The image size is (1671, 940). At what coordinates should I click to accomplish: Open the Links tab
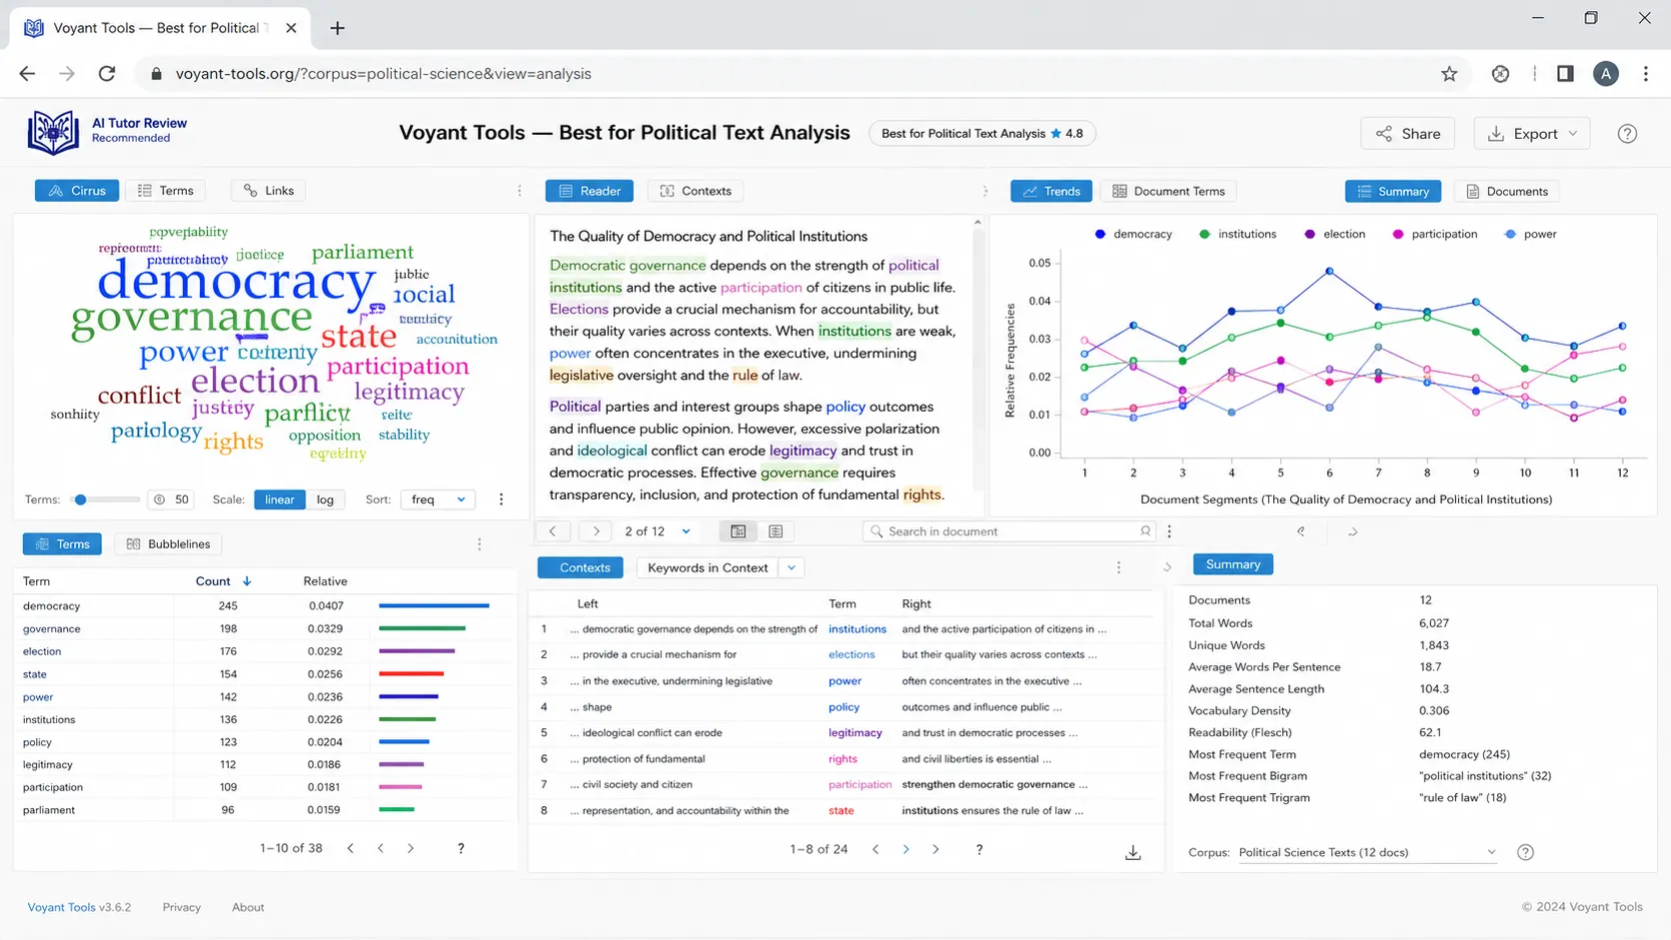click(x=269, y=191)
